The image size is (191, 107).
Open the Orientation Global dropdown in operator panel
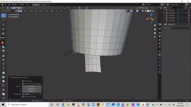coord(32,94)
